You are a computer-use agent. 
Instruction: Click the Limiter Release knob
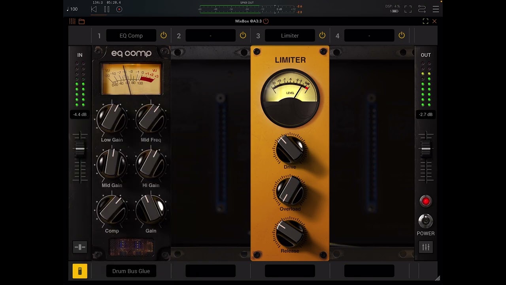pyautogui.click(x=290, y=233)
